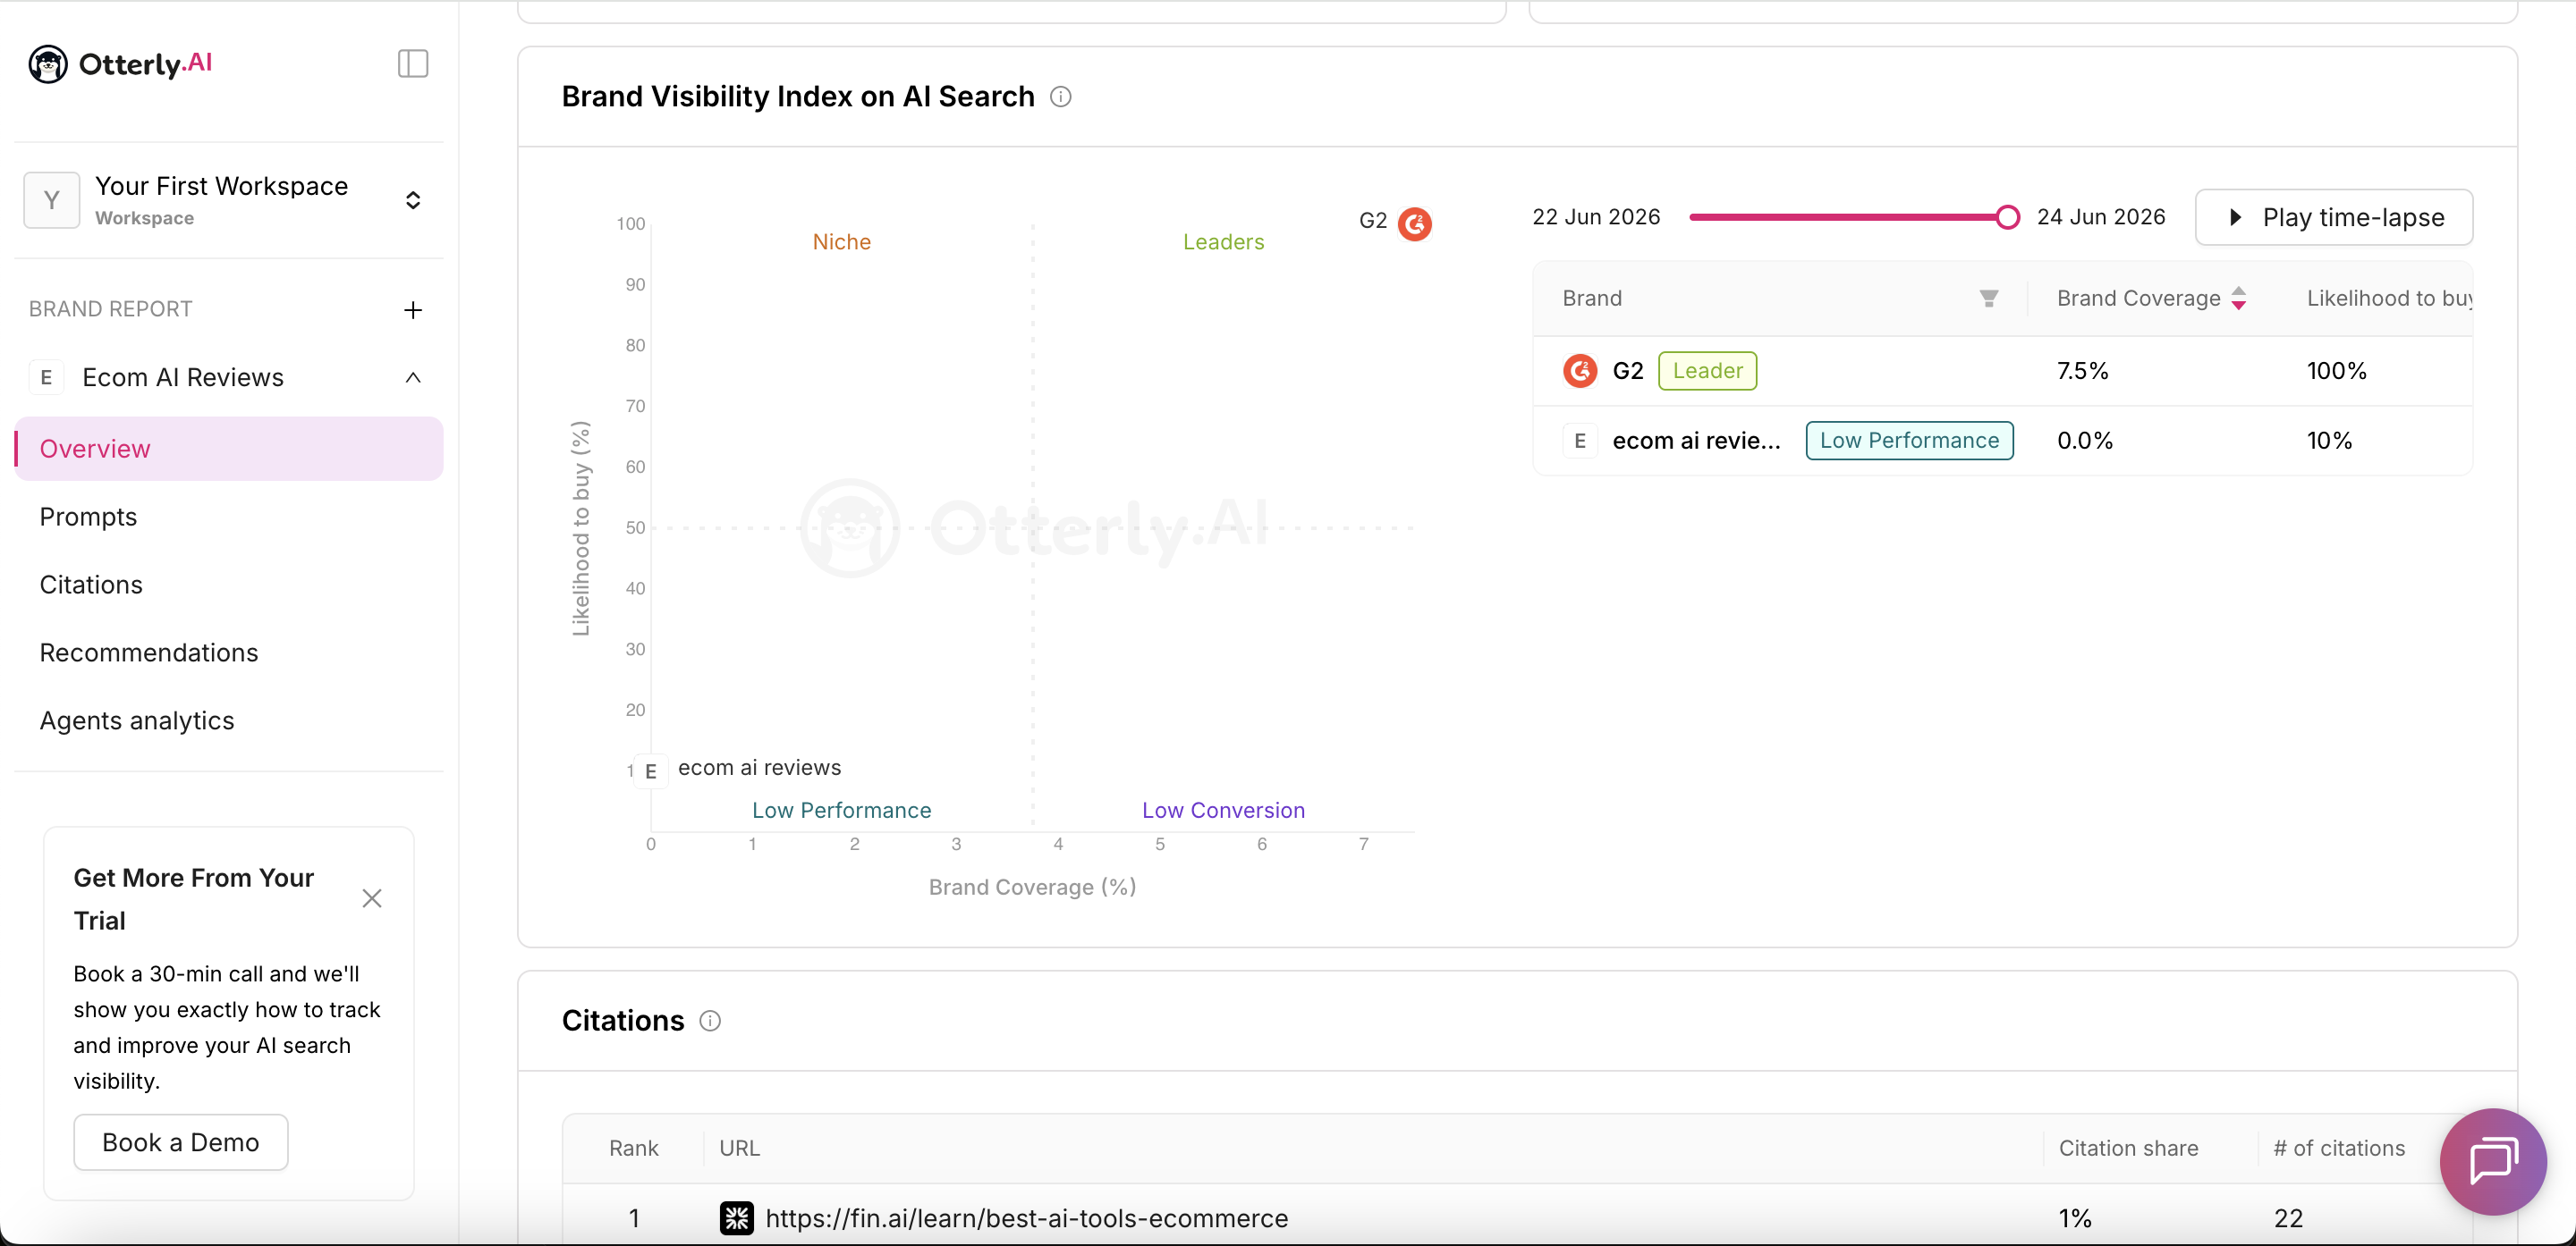Viewport: 2576px width, 1246px height.
Task: Click the Leader badge
Action: (x=1708, y=371)
